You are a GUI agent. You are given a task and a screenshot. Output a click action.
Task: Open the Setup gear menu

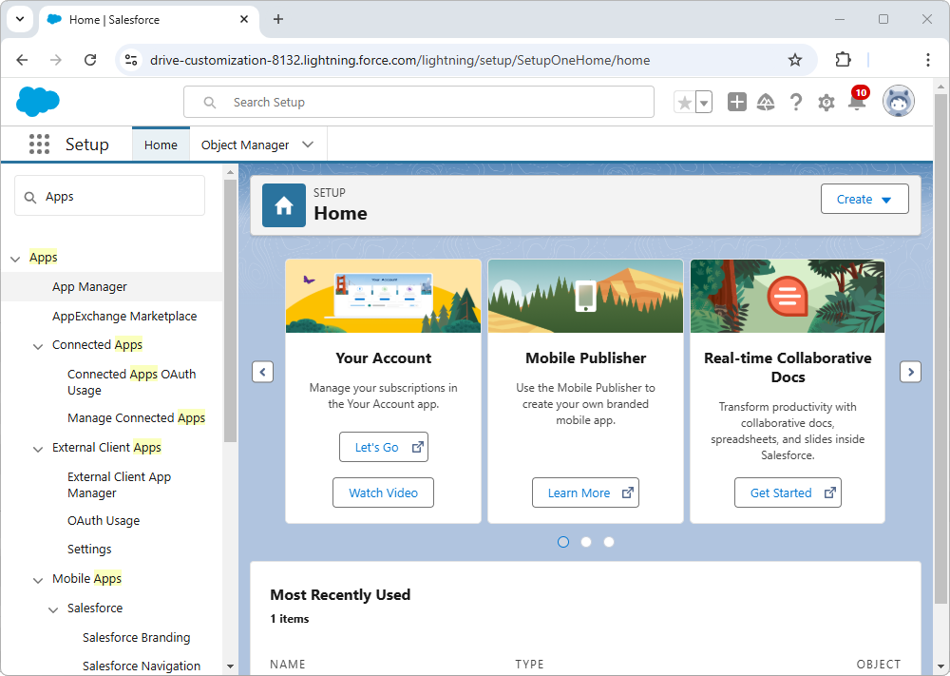(826, 103)
